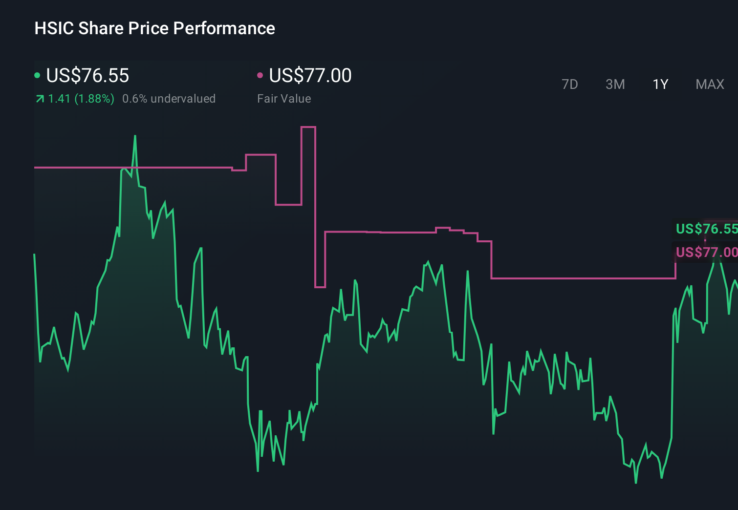Click the US$77.00 fair value tag on the right
The height and width of the screenshot is (510, 738).
(706, 253)
